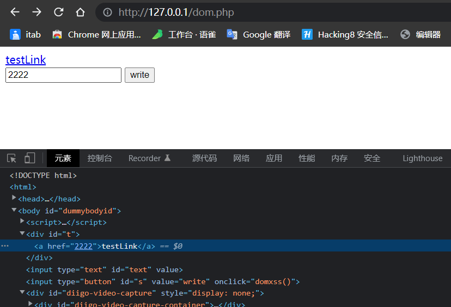Open the three-dot menu beside selected node
The width and height of the screenshot is (451, 307).
[x=5, y=246]
